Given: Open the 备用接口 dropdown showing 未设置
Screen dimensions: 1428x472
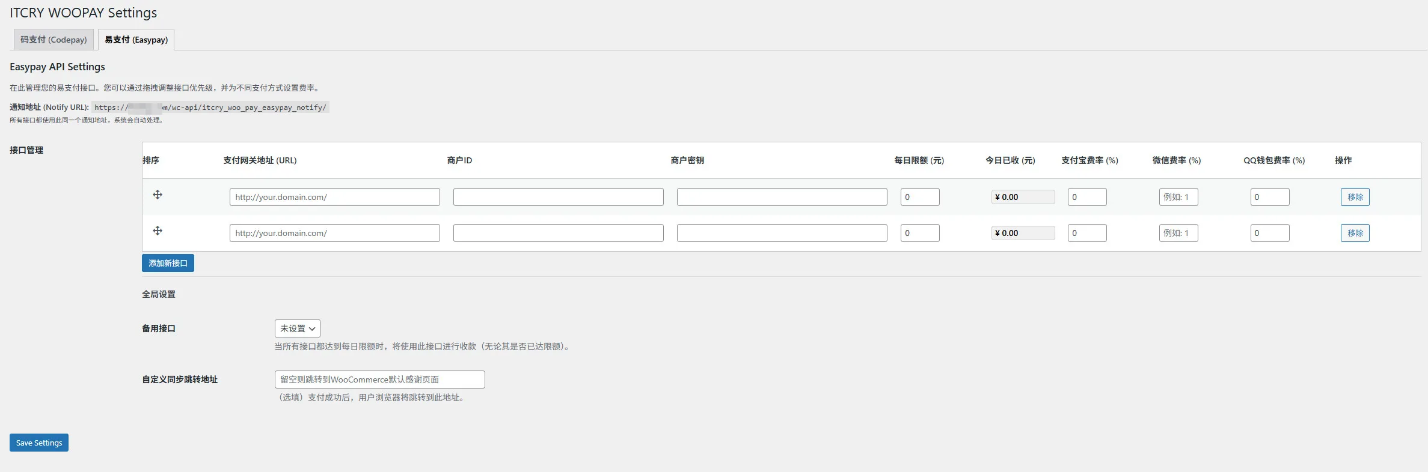Looking at the screenshot, I should (x=298, y=328).
